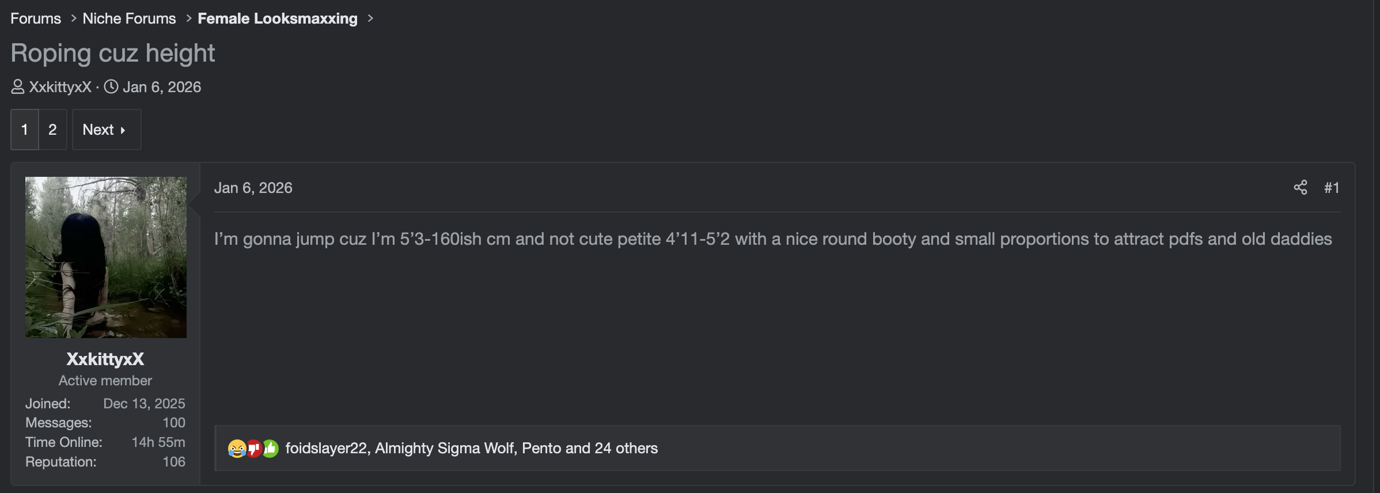This screenshot has width=1380, height=493.
Task: Open the #1 post permalink
Action: (x=1331, y=188)
